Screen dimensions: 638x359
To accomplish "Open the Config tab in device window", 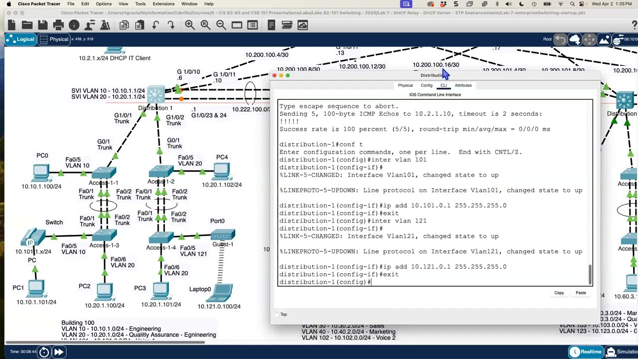I will click(x=427, y=85).
